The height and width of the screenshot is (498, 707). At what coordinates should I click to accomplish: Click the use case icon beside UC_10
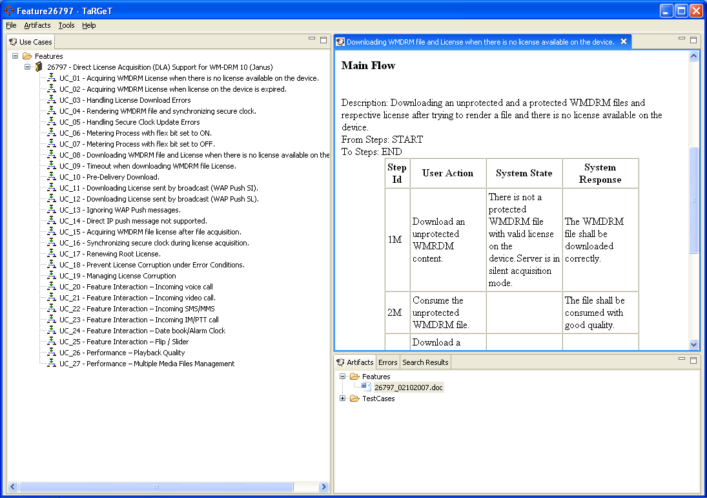point(52,177)
